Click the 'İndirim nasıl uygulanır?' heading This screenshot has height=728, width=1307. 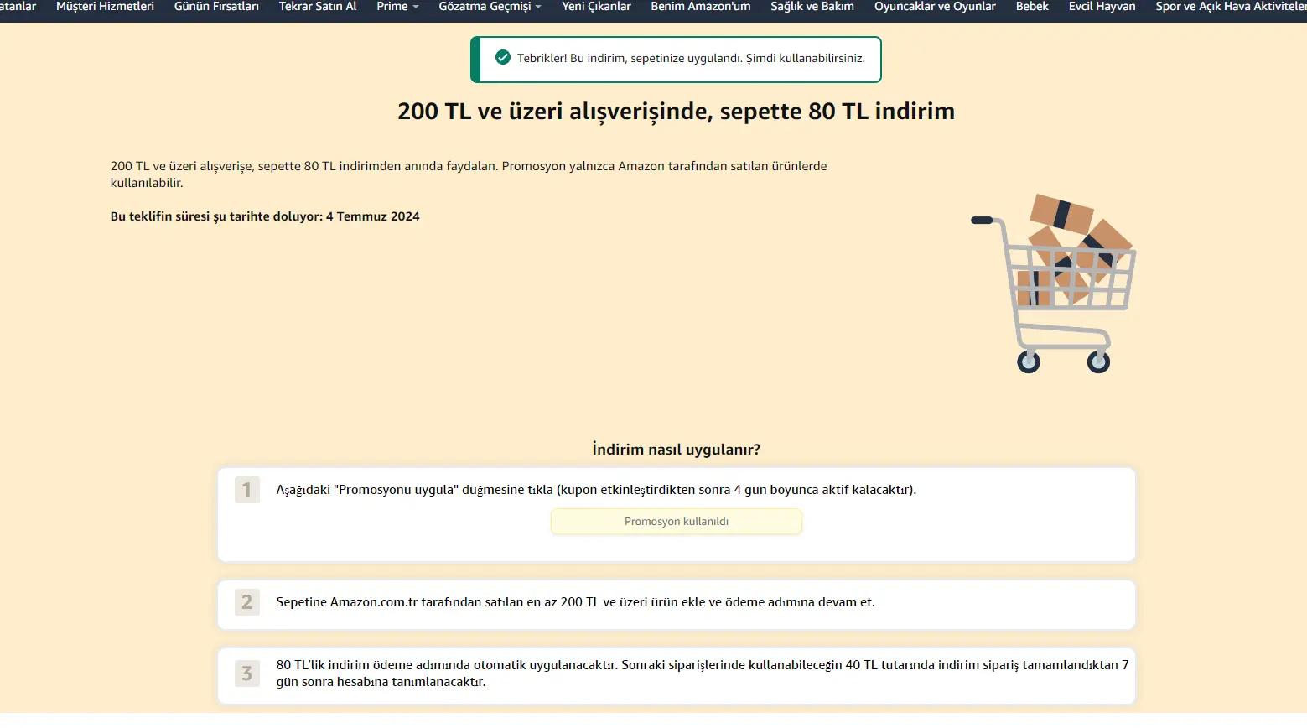(x=676, y=450)
